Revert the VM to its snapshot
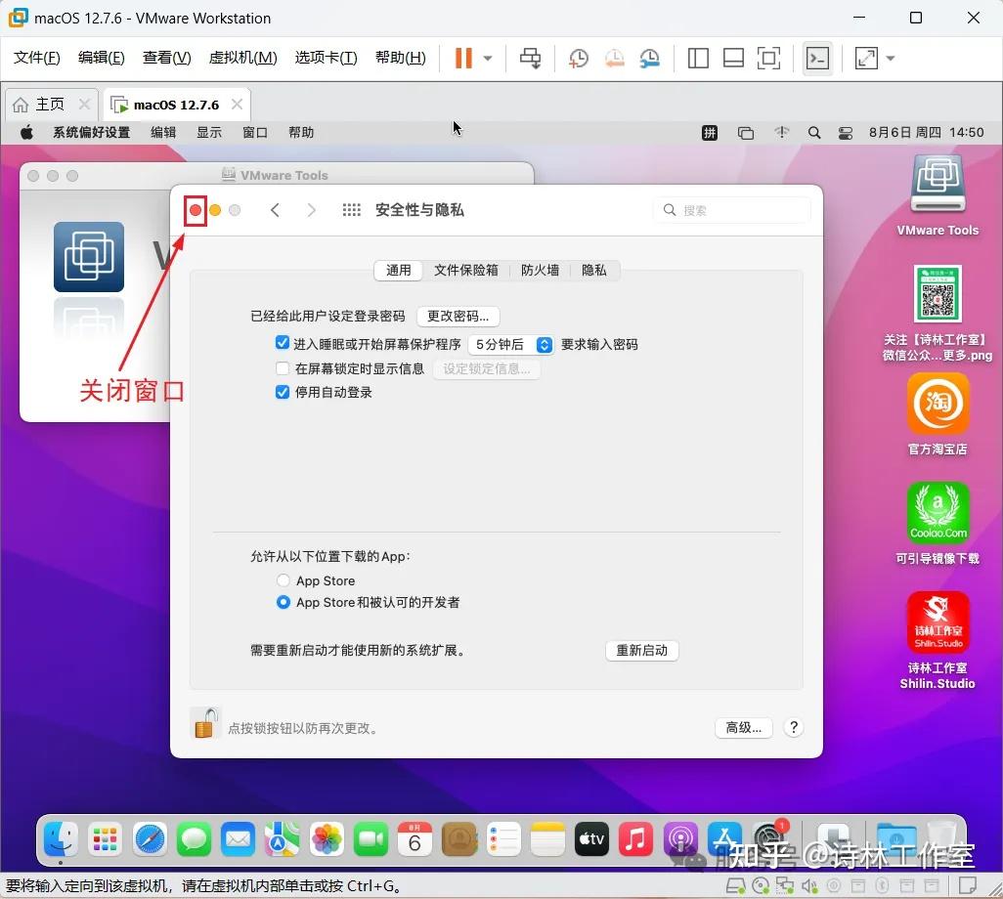 tap(614, 59)
